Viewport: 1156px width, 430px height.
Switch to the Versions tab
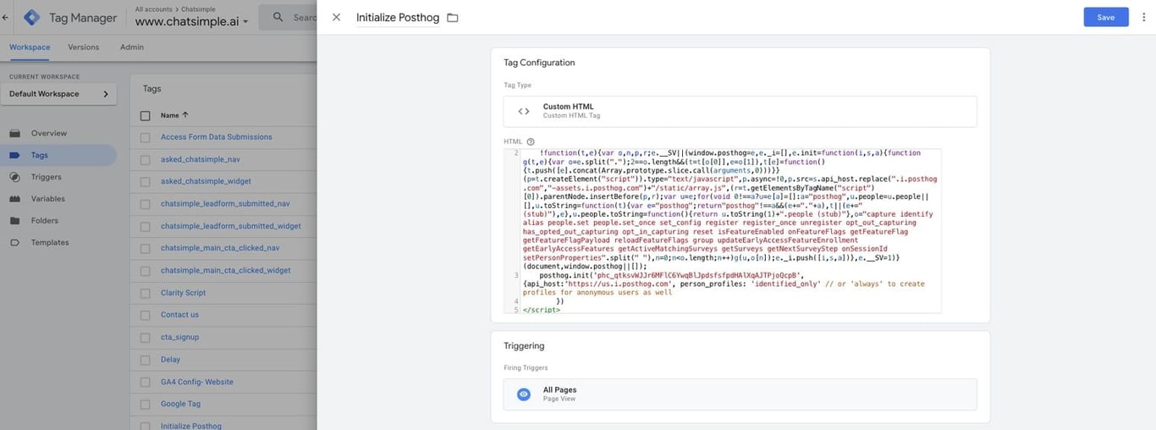tap(83, 47)
